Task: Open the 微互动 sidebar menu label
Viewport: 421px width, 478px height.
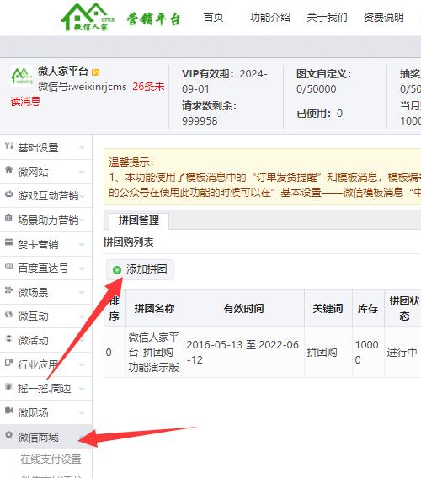Action: 33,316
